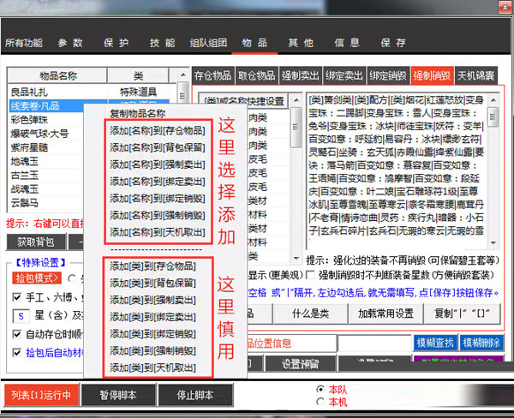Select 彩色弹珠 in the item list
The image size is (514, 418).
pyautogui.click(x=29, y=120)
